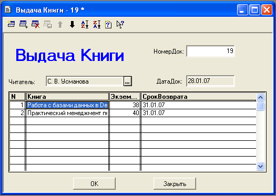Click the New Row toolbar icon

tap(11, 24)
